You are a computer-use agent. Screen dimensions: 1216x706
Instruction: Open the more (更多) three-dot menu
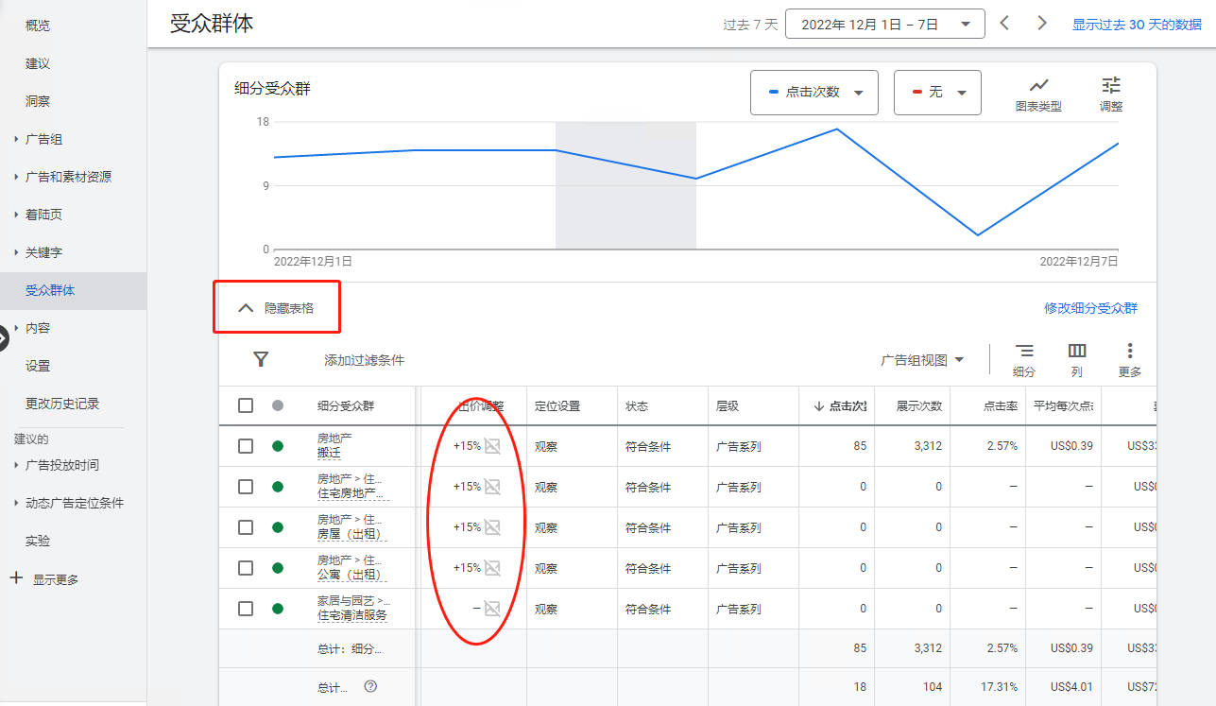[1130, 351]
